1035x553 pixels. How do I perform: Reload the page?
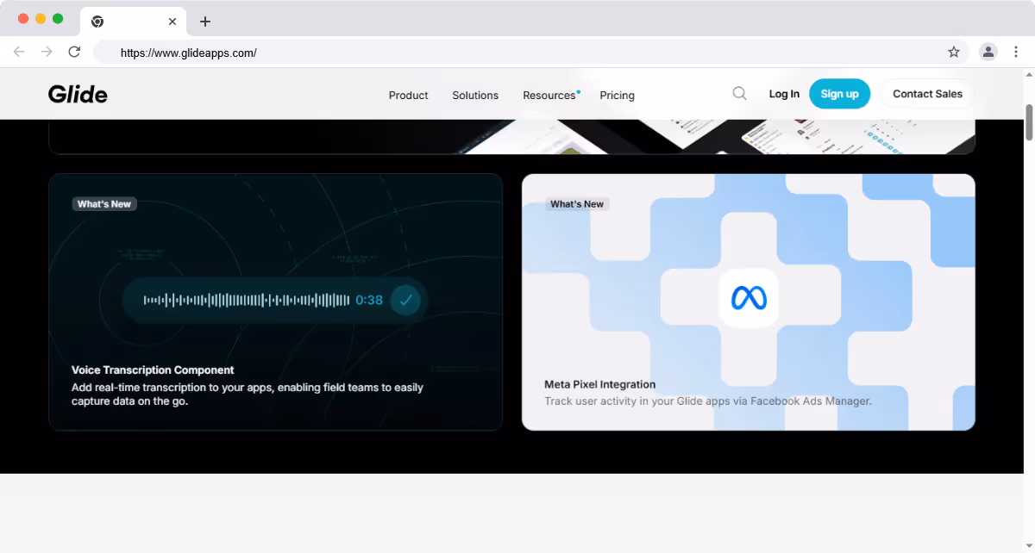tap(74, 52)
